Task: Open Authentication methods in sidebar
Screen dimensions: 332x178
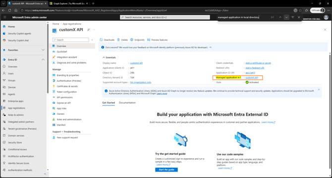Action: coord(20,170)
